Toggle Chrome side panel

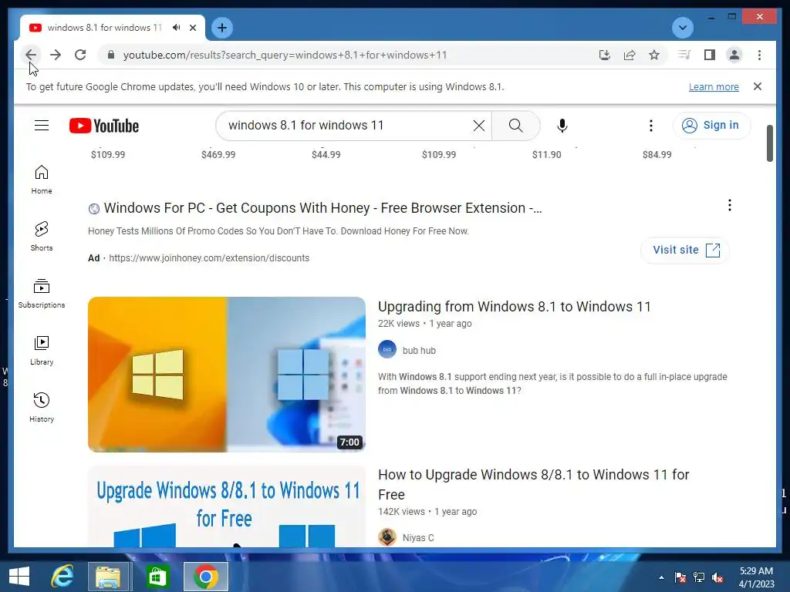tap(710, 55)
